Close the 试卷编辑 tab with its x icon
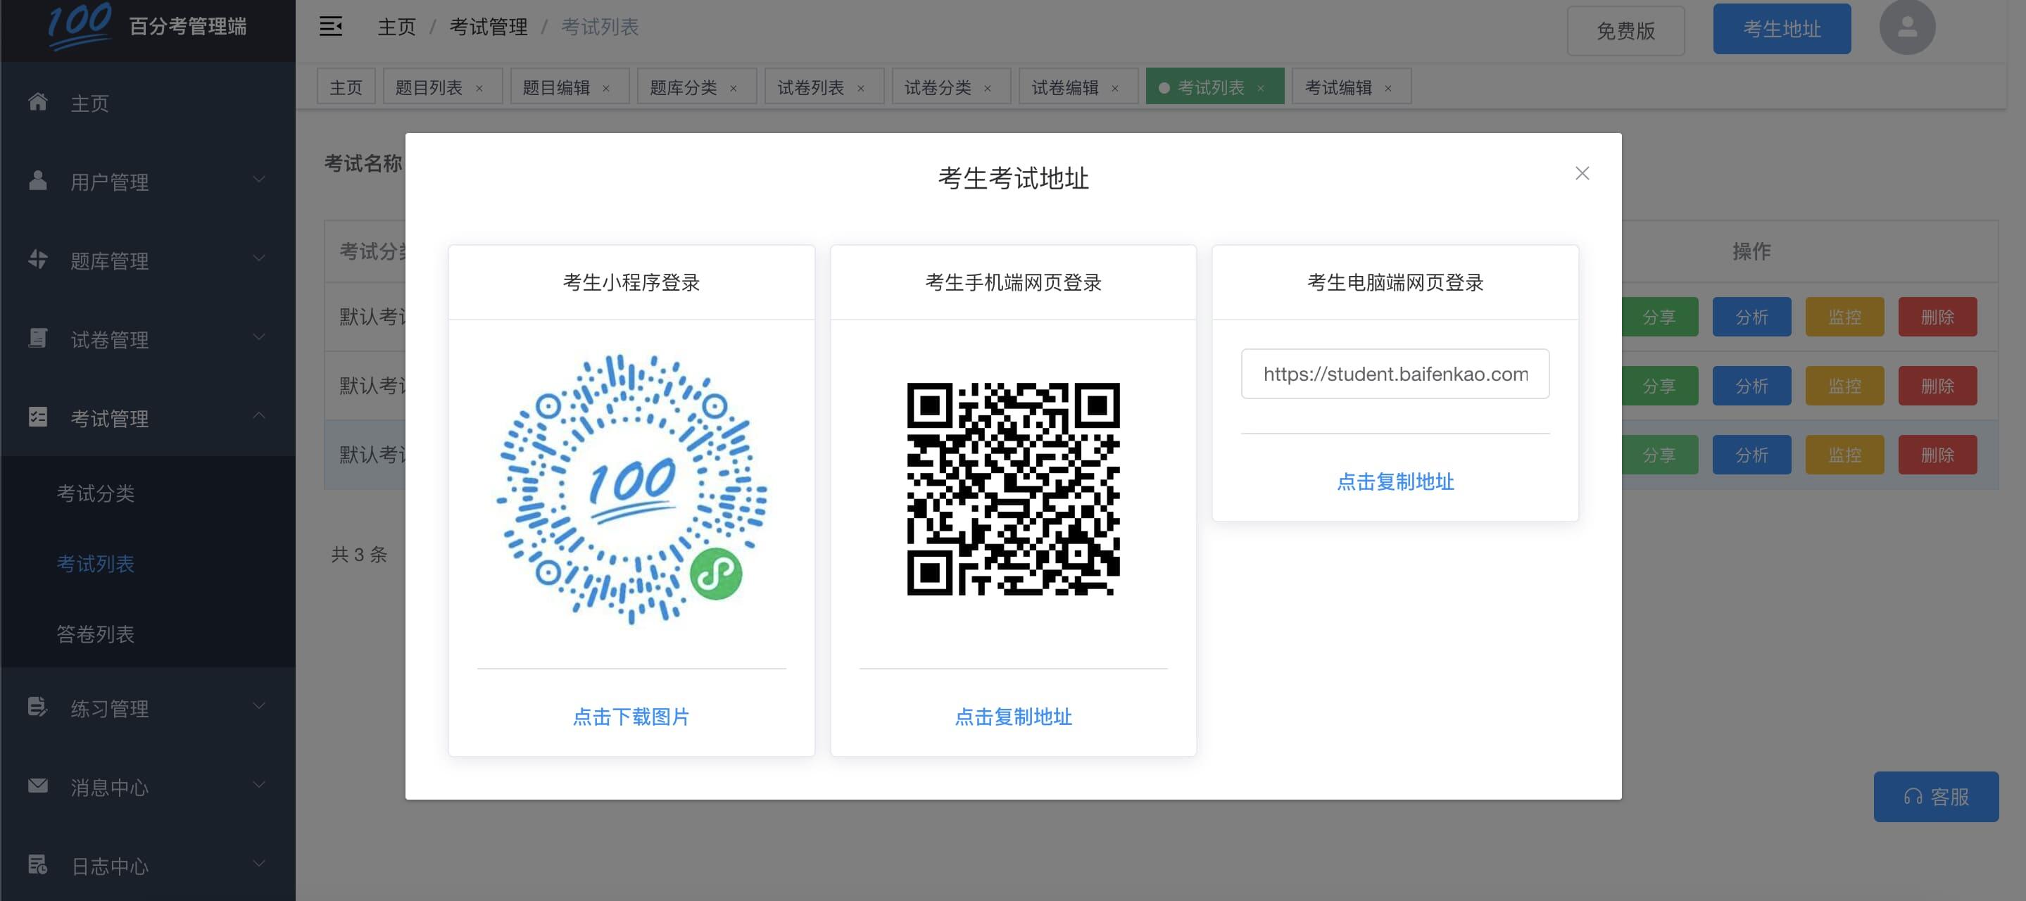 [x=1114, y=88]
